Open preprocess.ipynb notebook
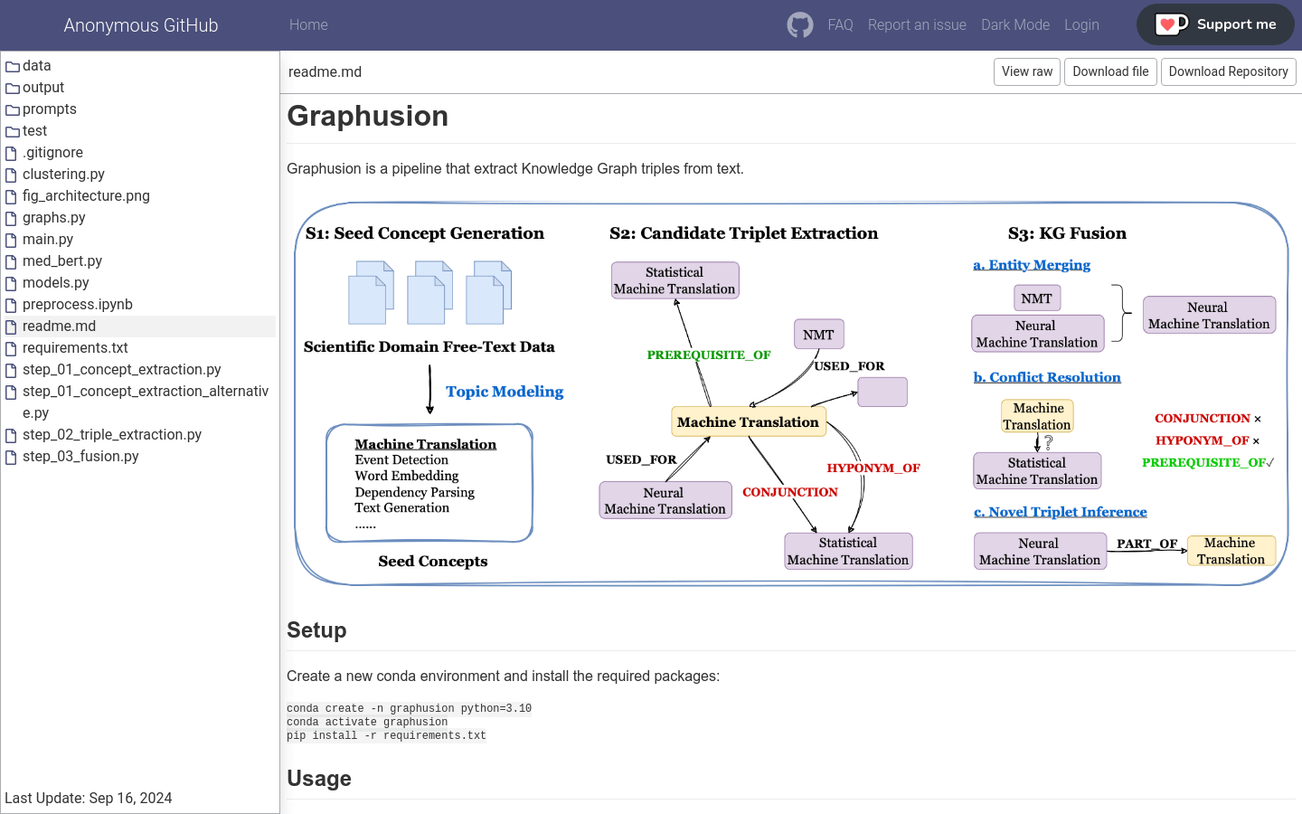The width and height of the screenshot is (1302, 814). click(78, 305)
